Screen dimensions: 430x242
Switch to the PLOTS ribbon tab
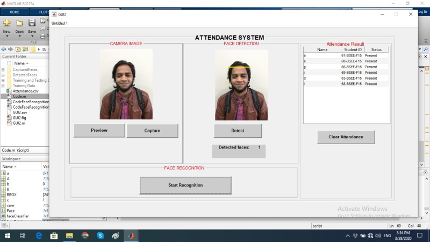click(x=44, y=12)
